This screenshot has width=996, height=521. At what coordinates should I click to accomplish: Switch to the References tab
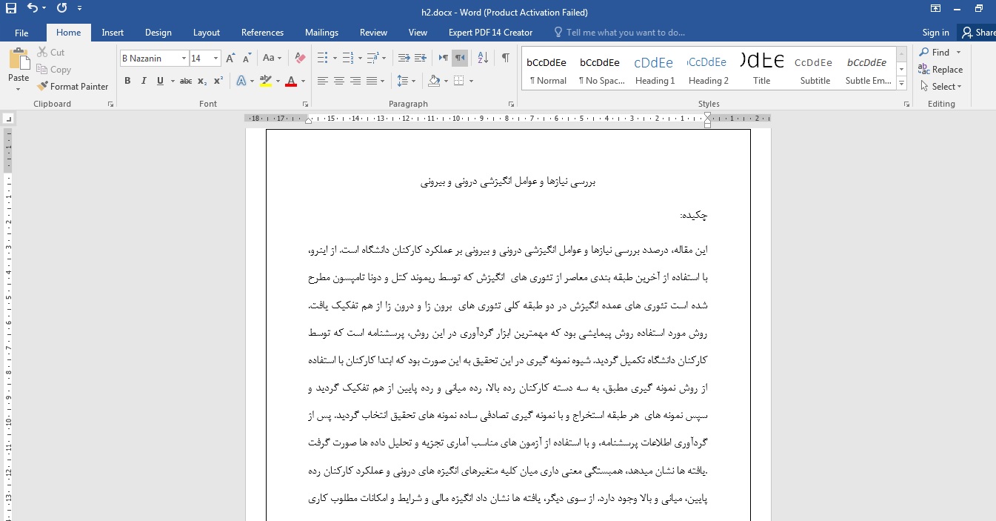click(262, 33)
